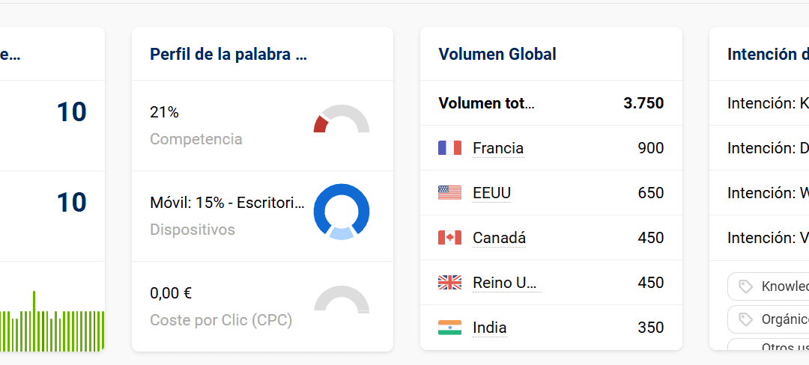This screenshot has width=809, height=365.
Task: Click the Canada flag icon
Action: [x=449, y=238]
